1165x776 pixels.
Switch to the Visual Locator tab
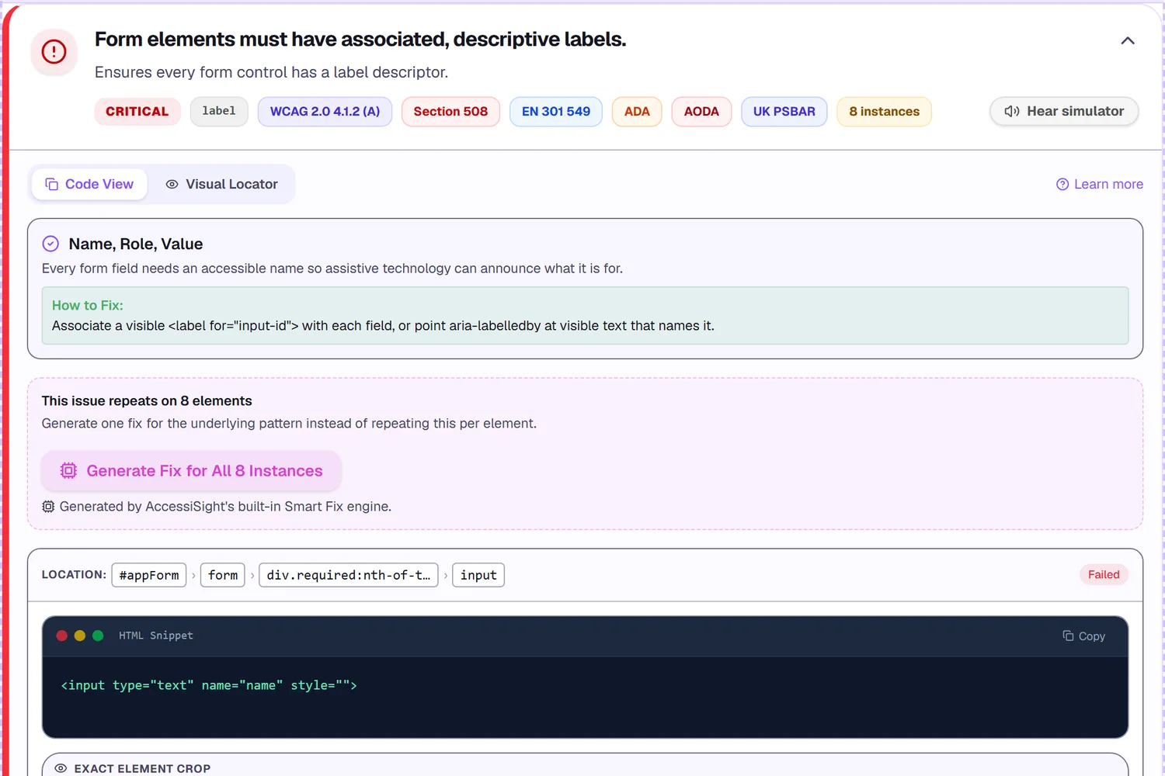[x=221, y=184]
